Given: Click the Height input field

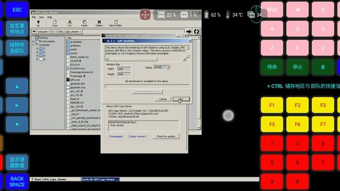Looking at the screenshot, I should (124, 74).
